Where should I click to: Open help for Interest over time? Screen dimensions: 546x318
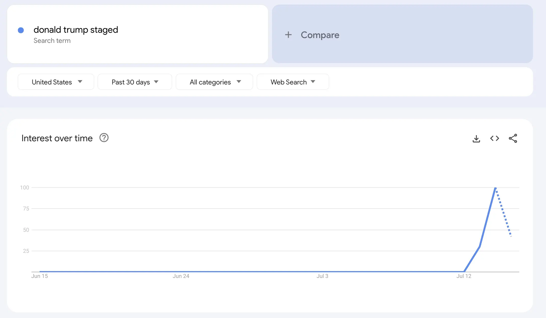[x=104, y=138]
